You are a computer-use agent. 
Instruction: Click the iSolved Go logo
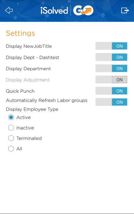(x=67, y=10)
